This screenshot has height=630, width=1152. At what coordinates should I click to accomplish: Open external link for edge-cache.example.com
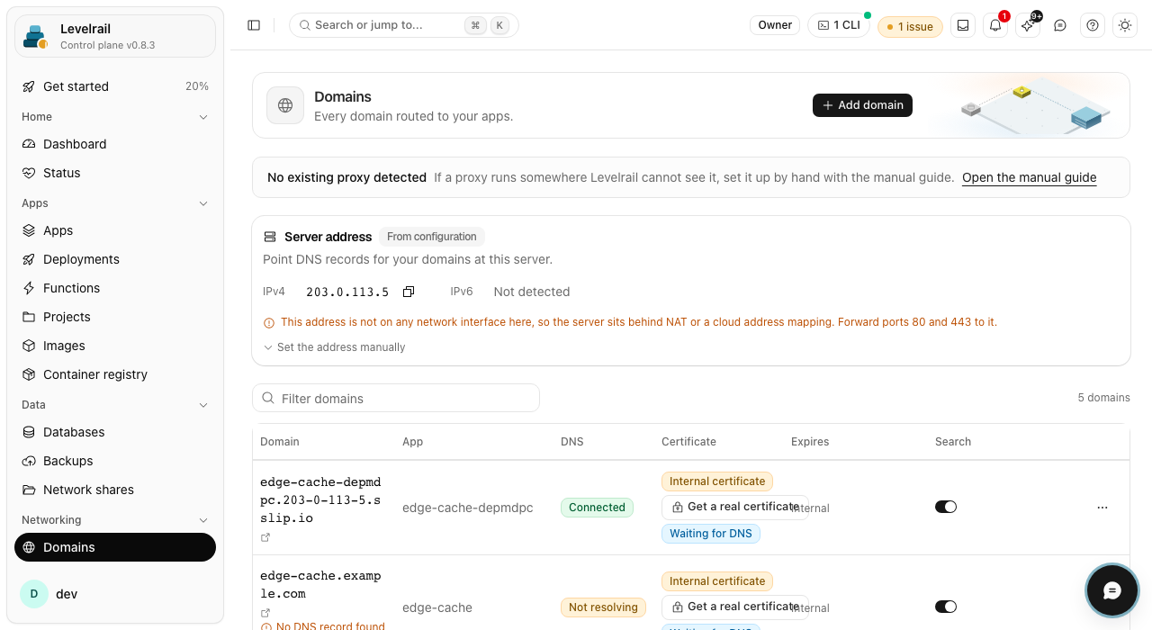(x=265, y=613)
